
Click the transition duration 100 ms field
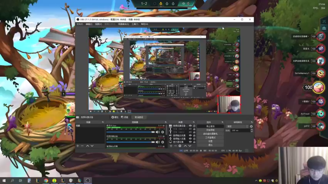pos(241,130)
